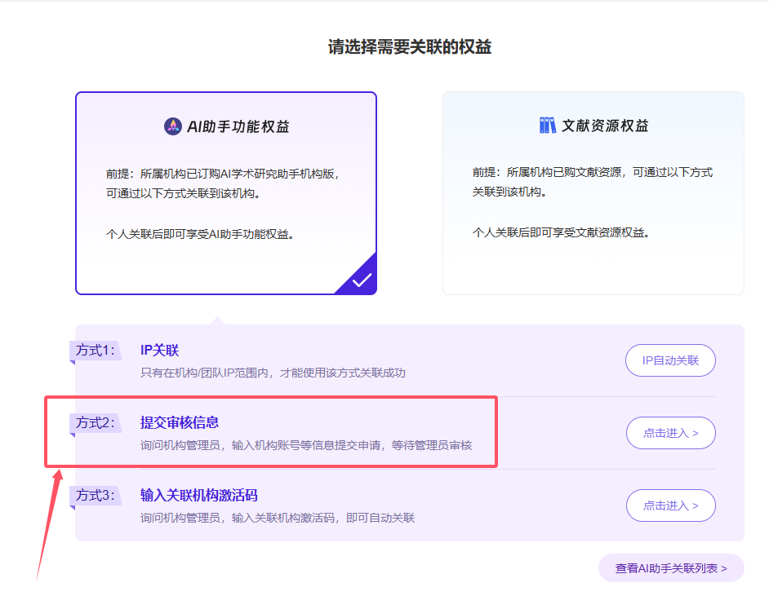
Task: Click the 方式2 label tag
Action: pyautogui.click(x=96, y=423)
